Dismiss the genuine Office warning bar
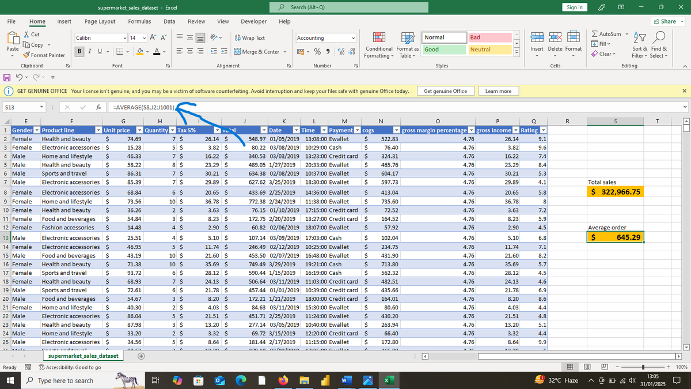Screen dimensions: 691x389 click(x=684, y=91)
